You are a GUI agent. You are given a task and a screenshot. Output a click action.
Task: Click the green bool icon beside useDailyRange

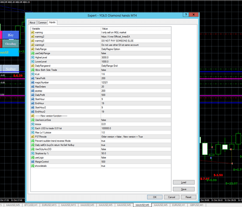click(33, 53)
